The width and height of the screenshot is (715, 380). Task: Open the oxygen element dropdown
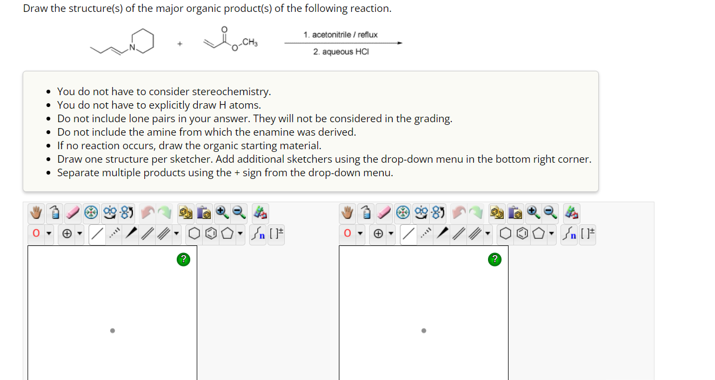(x=49, y=234)
